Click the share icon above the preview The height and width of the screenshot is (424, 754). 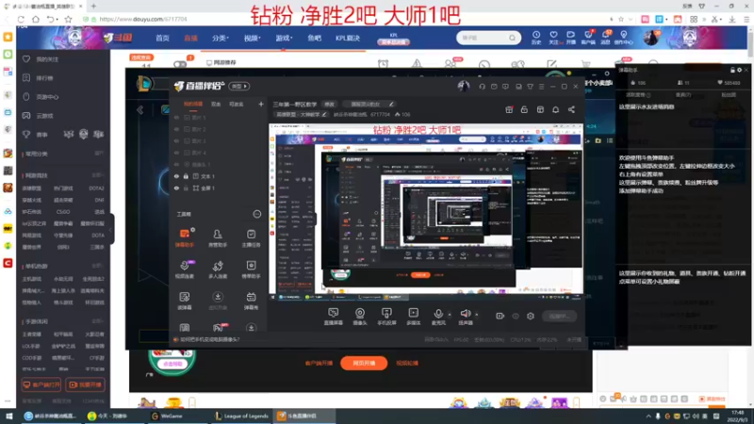571,109
